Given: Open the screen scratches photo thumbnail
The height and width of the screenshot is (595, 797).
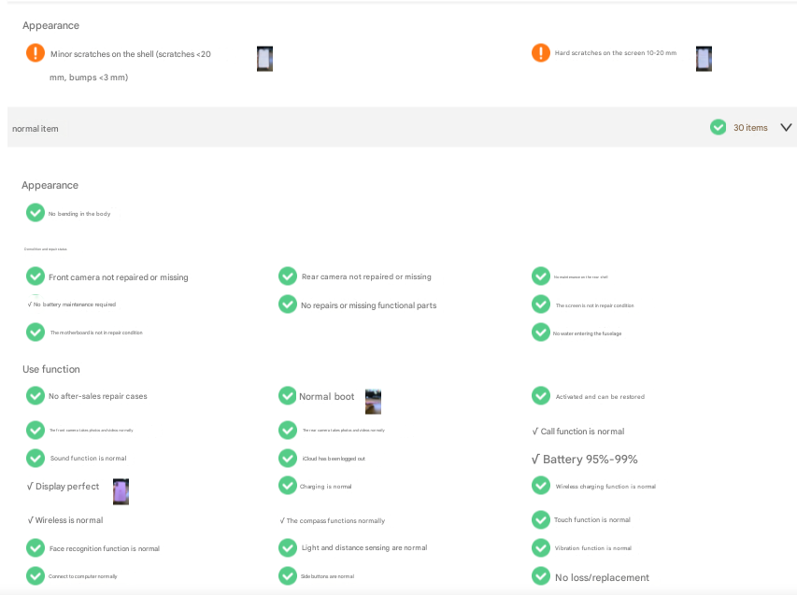Looking at the screenshot, I should [x=704, y=59].
